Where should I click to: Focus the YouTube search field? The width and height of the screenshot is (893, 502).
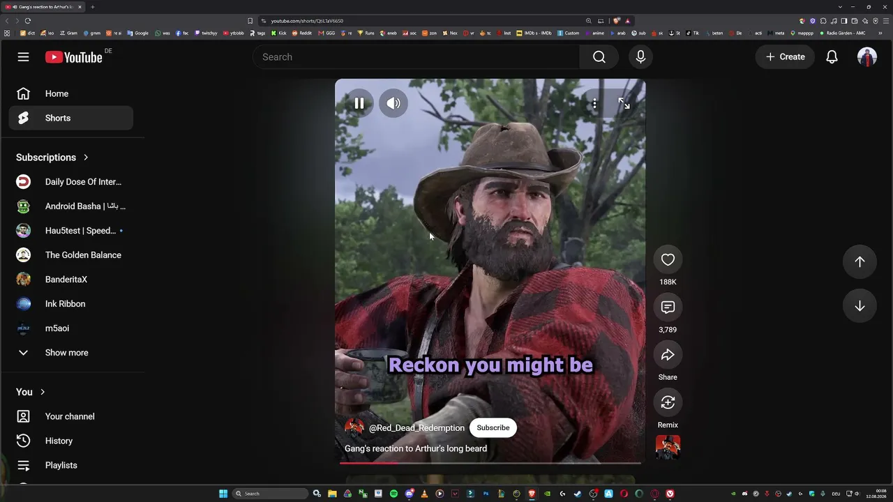[x=417, y=57]
